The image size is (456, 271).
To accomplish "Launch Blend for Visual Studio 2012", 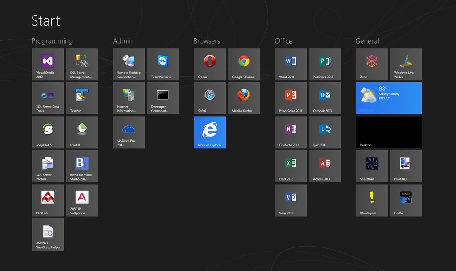I will pyautogui.click(x=82, y=166).
